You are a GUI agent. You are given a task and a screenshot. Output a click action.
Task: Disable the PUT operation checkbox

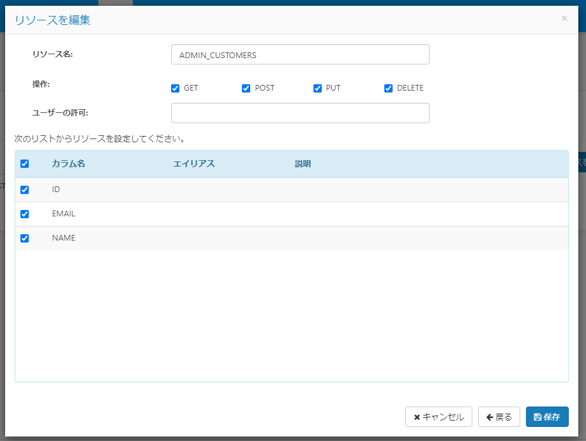coord(317,89)
